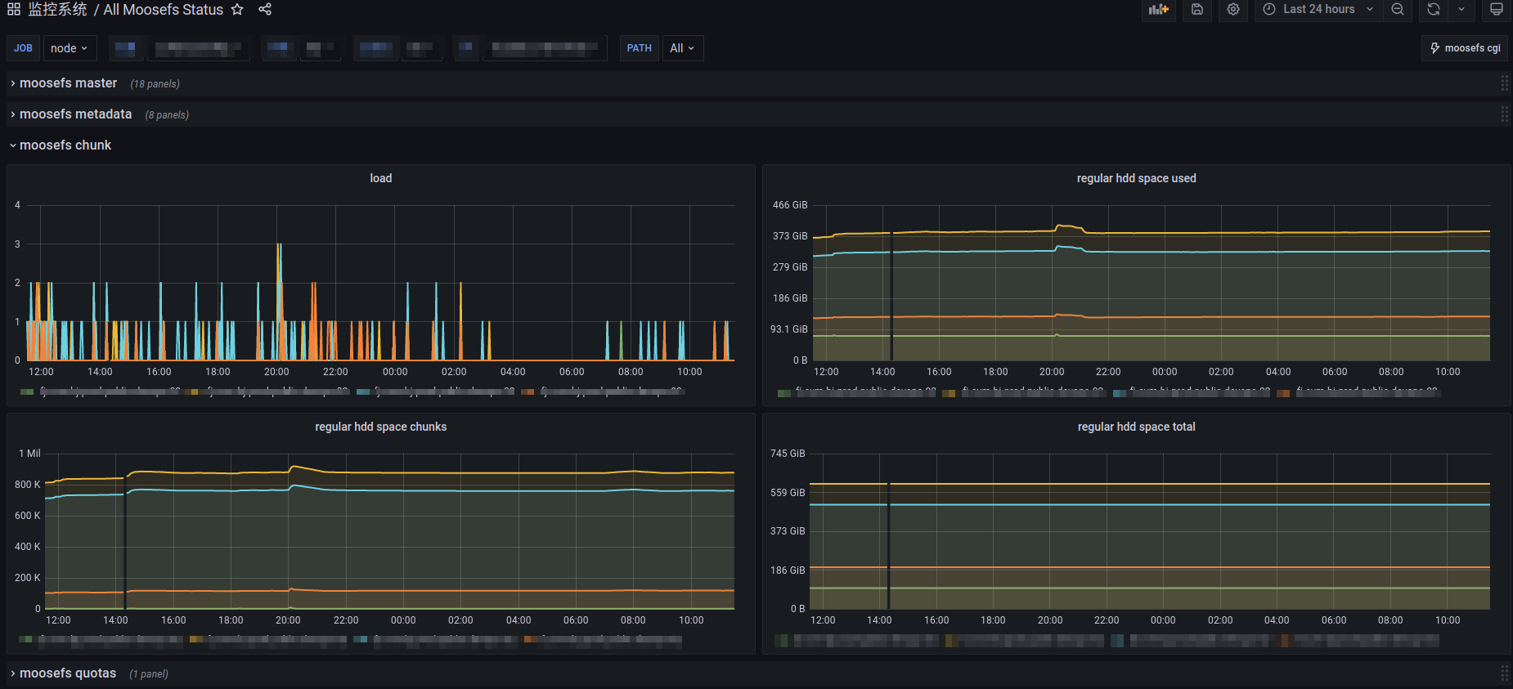Open dashboard settings gear
This screenshot has width=1513, height=689.
(1233, 10)
